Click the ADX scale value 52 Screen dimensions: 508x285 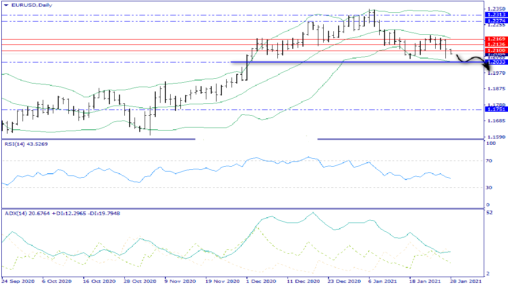[x=488, y=213]
